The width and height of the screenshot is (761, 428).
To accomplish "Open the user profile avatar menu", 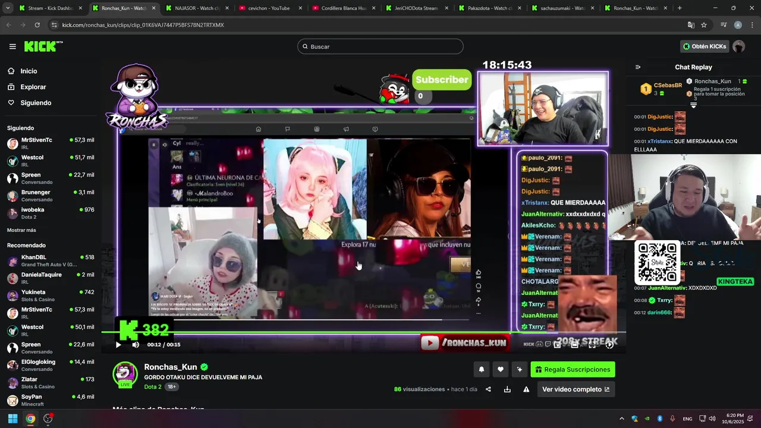I will tap(738, 46).
